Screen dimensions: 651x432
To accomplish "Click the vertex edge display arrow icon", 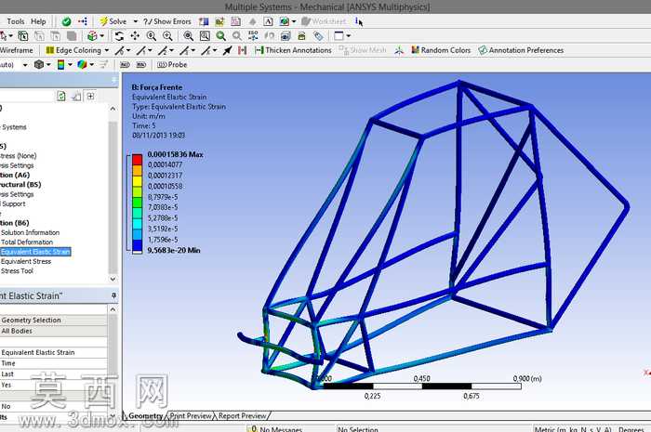I will click(227, 50).
